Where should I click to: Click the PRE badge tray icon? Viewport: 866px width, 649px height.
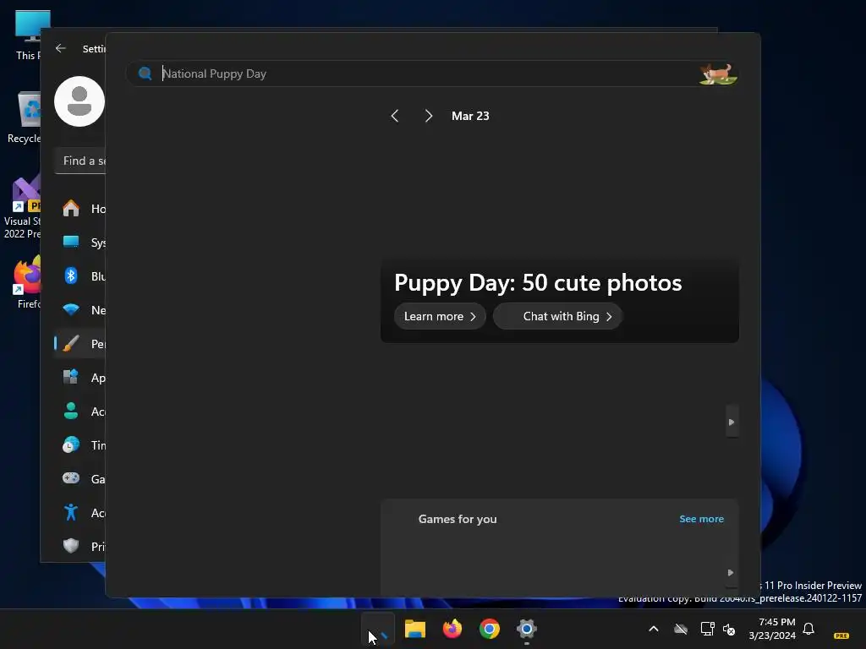point(841,635)
